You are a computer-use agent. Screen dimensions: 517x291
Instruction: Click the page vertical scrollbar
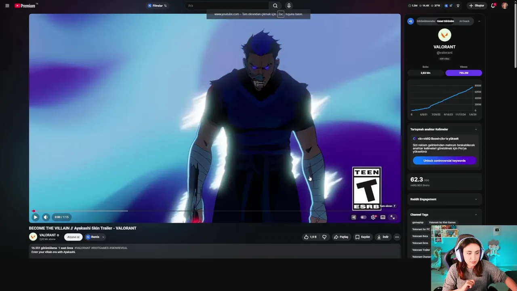point(515,36)
